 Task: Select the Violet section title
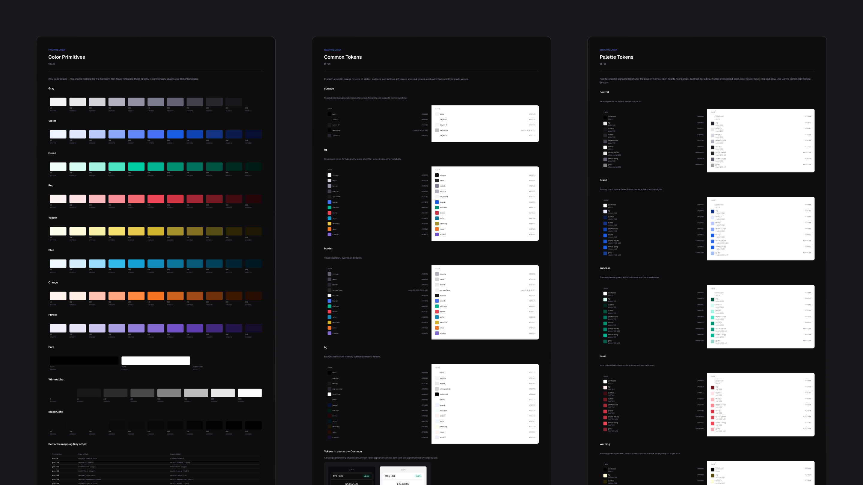tap(52, 121)
